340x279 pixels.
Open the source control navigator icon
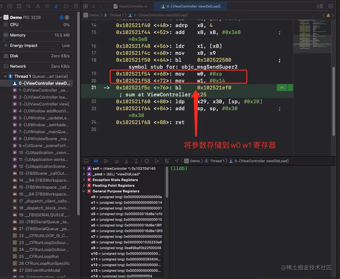[x=10, y=6]
